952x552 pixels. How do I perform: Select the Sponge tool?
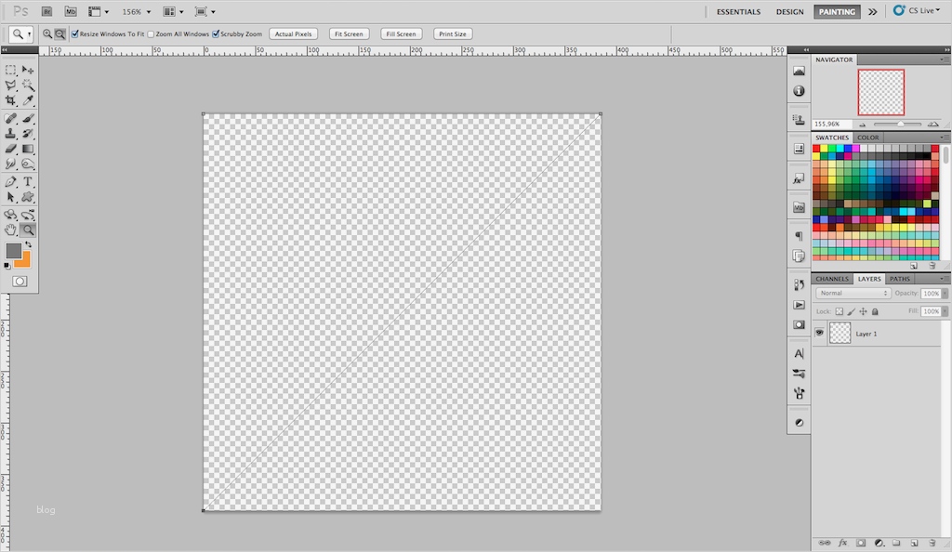point(28,164)
